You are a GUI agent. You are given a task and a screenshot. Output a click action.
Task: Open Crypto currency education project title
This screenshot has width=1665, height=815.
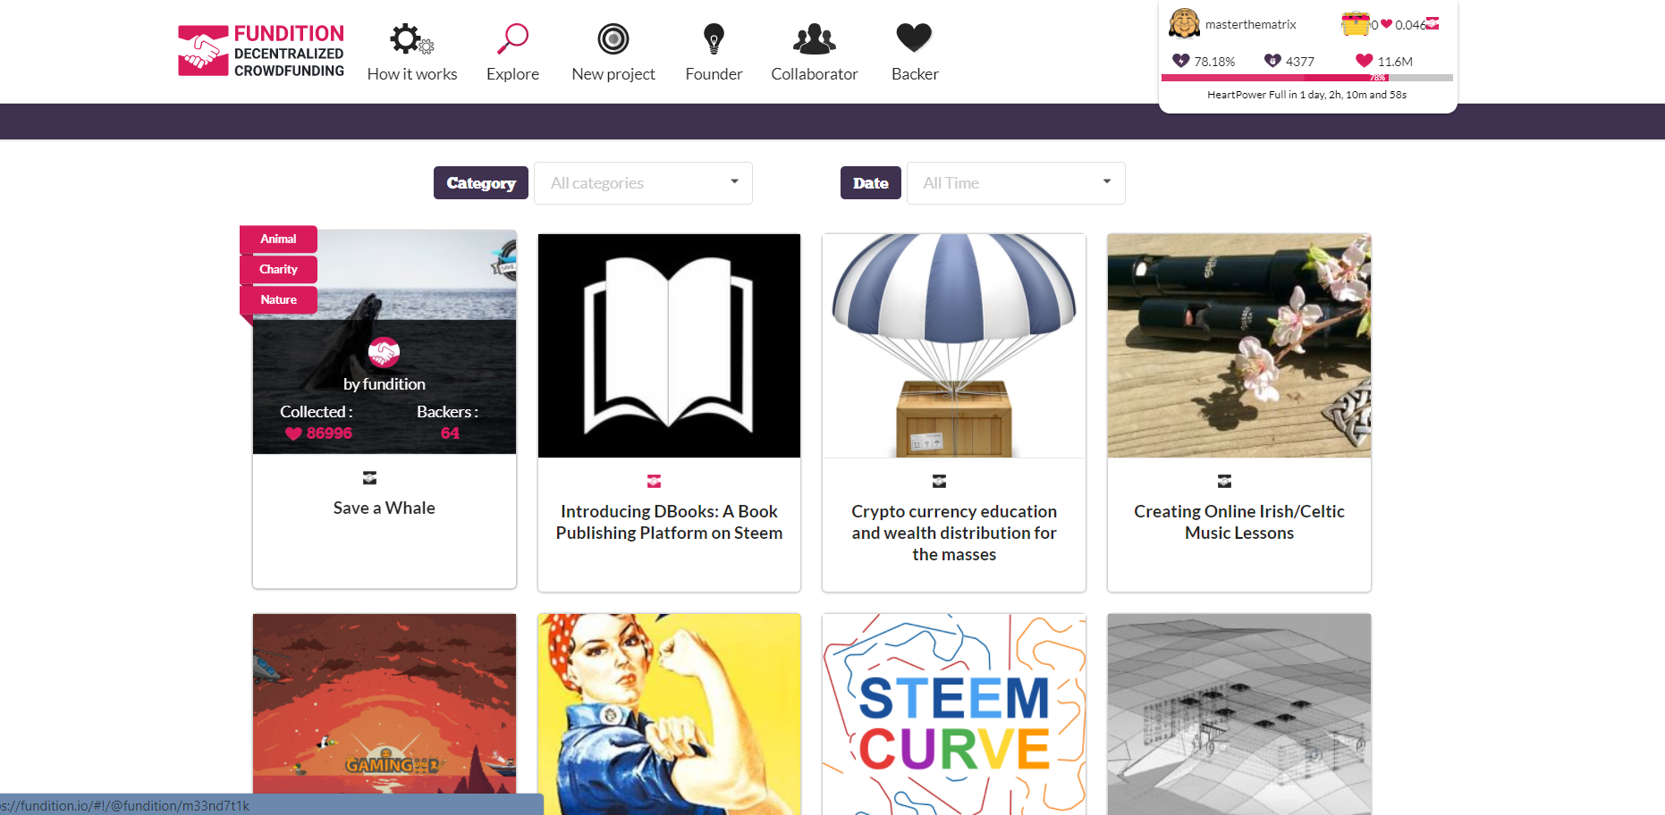click(954, 533)
